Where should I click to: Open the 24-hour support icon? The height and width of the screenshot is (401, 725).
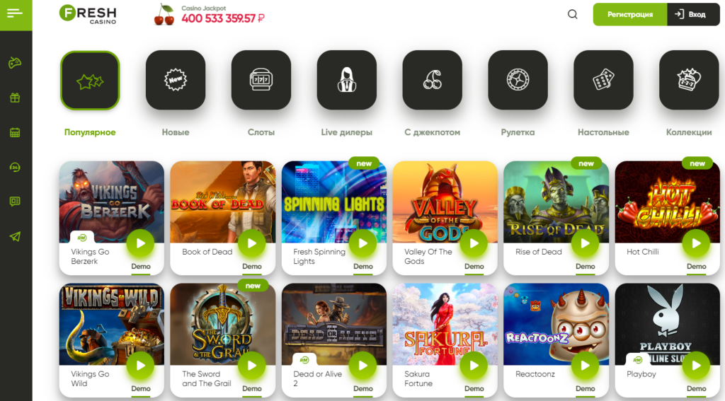point(15,167)
